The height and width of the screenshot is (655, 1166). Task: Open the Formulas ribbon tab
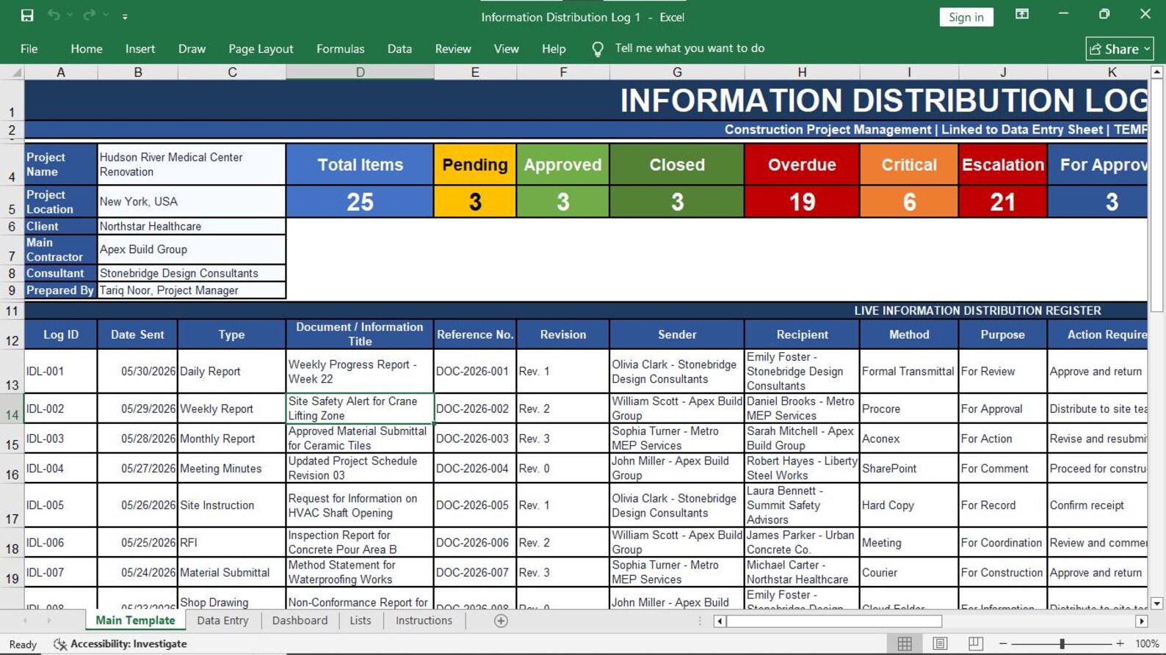(340, 49)
